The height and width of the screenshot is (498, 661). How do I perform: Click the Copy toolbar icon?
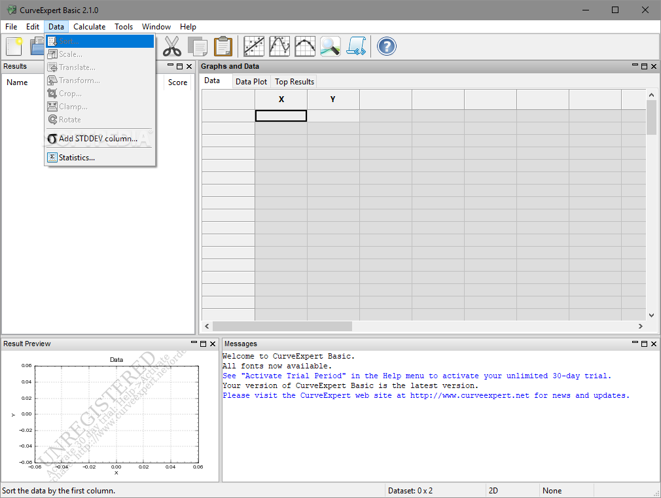coord(197,46)
